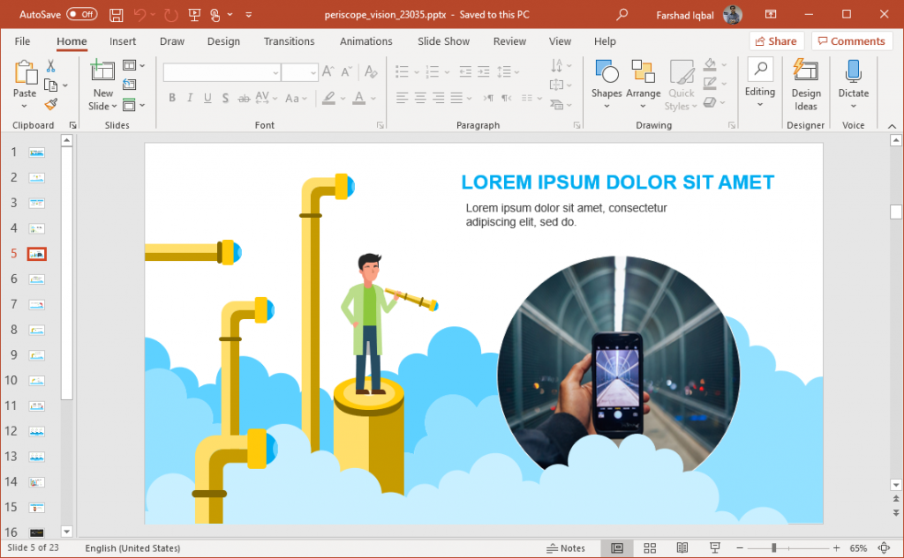Click the Format Painter icon
Screen dimensions: 904x558
point(50,104)
